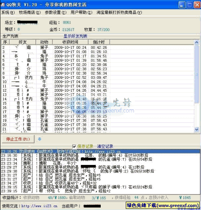Select row 17 猴子 at 06:05
201x210 pixels.
(x=98, y=112)
